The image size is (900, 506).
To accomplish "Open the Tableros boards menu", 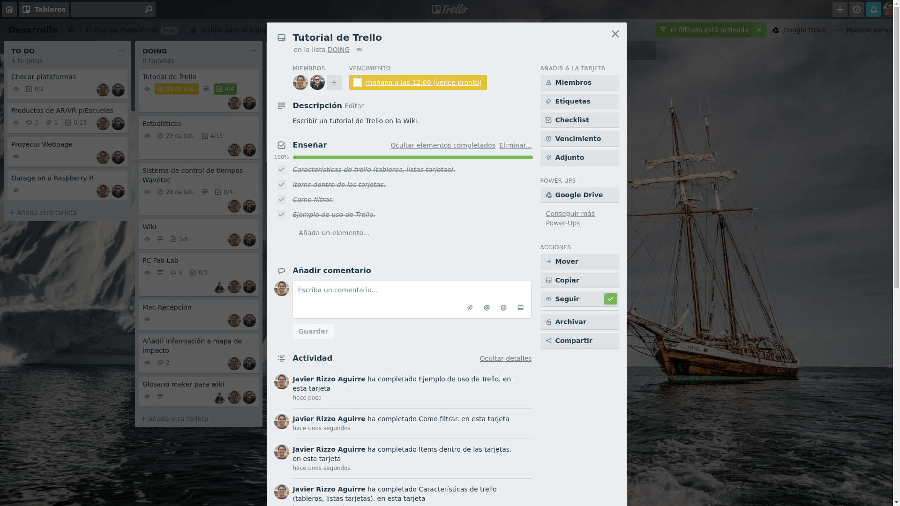I will pos(44,9).
